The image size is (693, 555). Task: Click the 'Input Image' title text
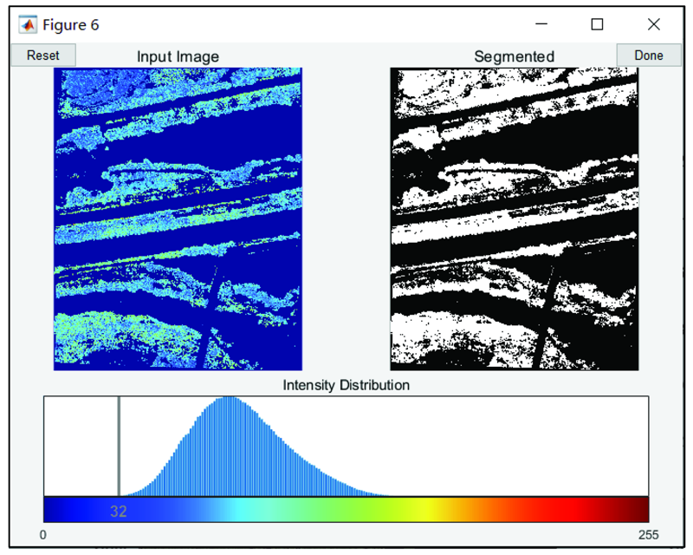(x=178, y=56)
